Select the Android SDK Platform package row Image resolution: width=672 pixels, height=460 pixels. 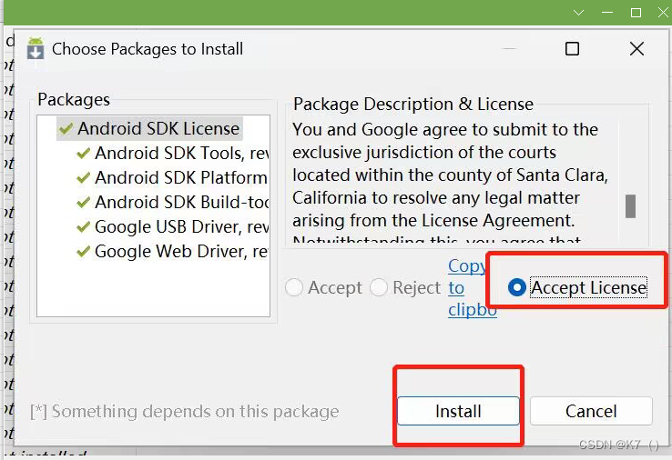(x=173, y=177)
